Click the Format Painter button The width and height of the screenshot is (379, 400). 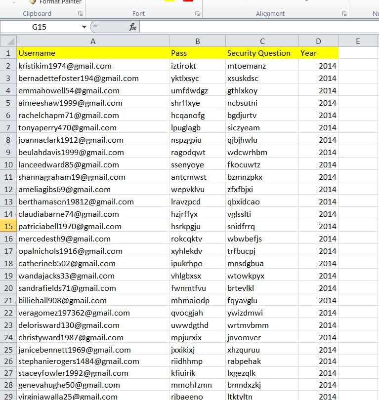56,2
